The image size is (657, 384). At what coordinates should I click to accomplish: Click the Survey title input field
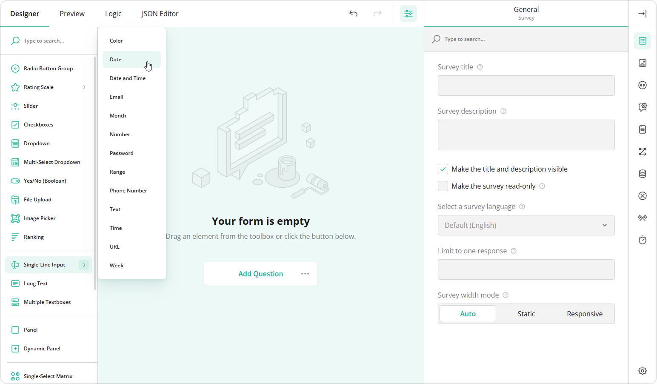(x=526, y=85)
